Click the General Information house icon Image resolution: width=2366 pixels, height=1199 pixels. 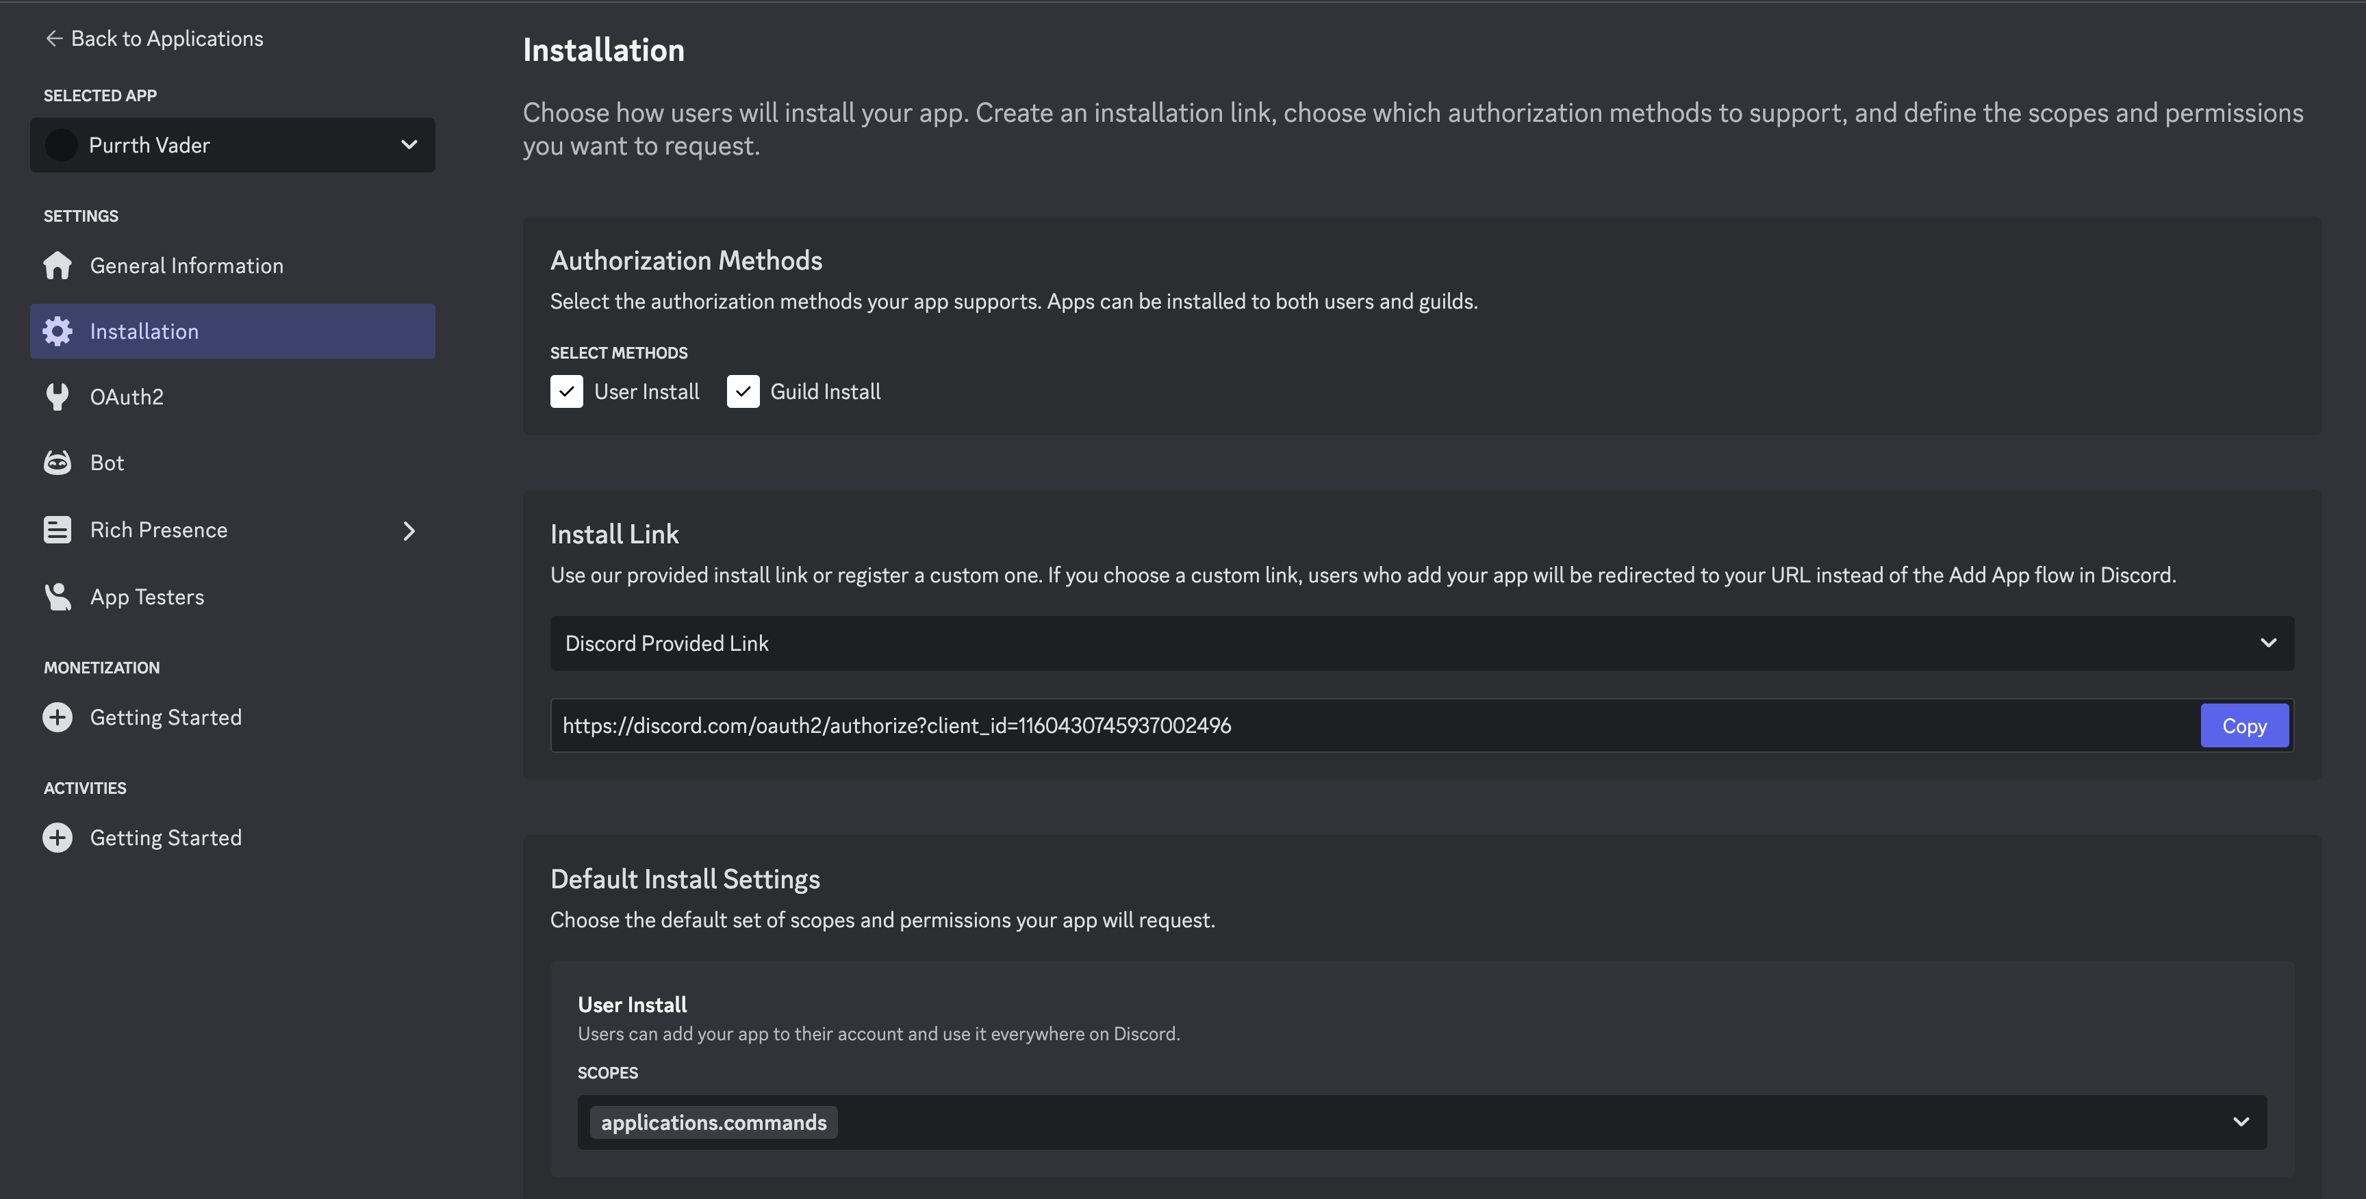pyautogui.click(x=57, y=266)
